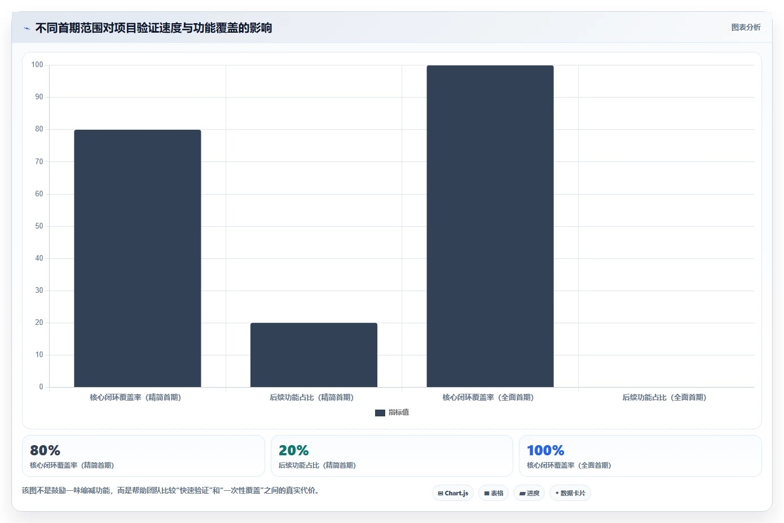784x523 pixels.
Task: Click the 核心闭环覆盖率（精简首期）bar at 80
Action: click(138, 258)
